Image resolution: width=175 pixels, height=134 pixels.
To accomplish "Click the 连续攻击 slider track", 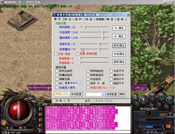I will (x=94, y=44).
